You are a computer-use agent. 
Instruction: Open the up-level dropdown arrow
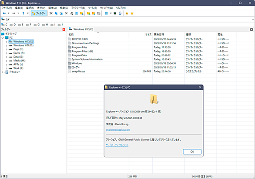tap(28, 13)
